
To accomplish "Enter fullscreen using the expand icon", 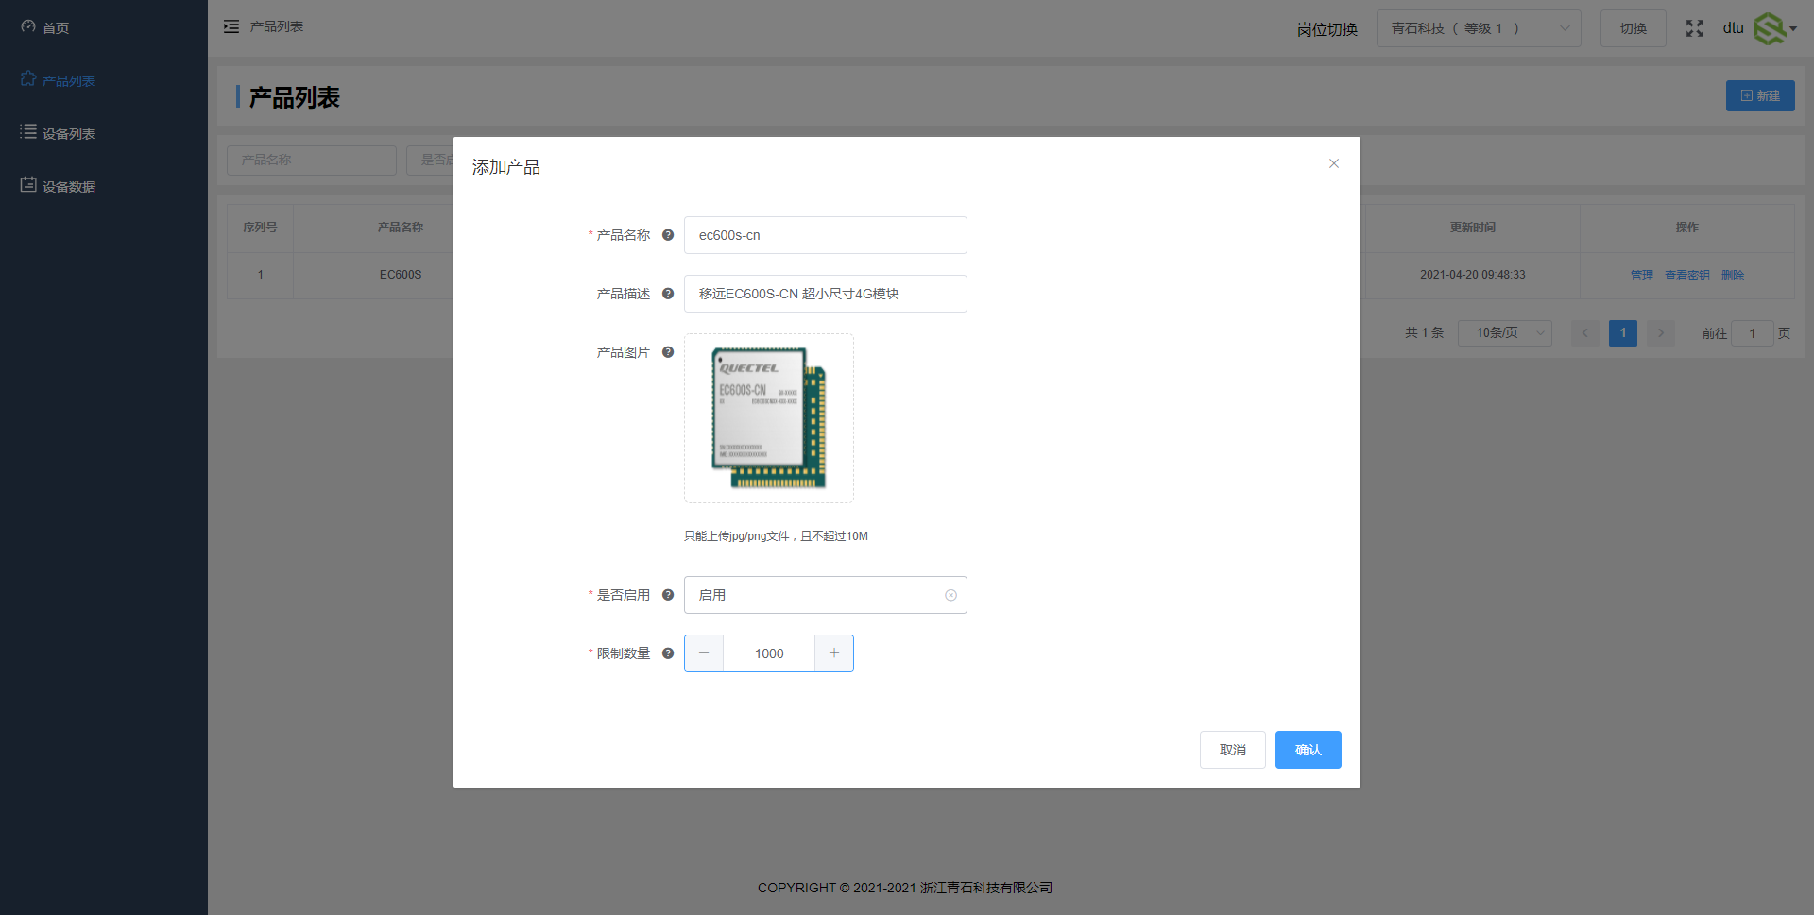I will (x=1695, y=28).
